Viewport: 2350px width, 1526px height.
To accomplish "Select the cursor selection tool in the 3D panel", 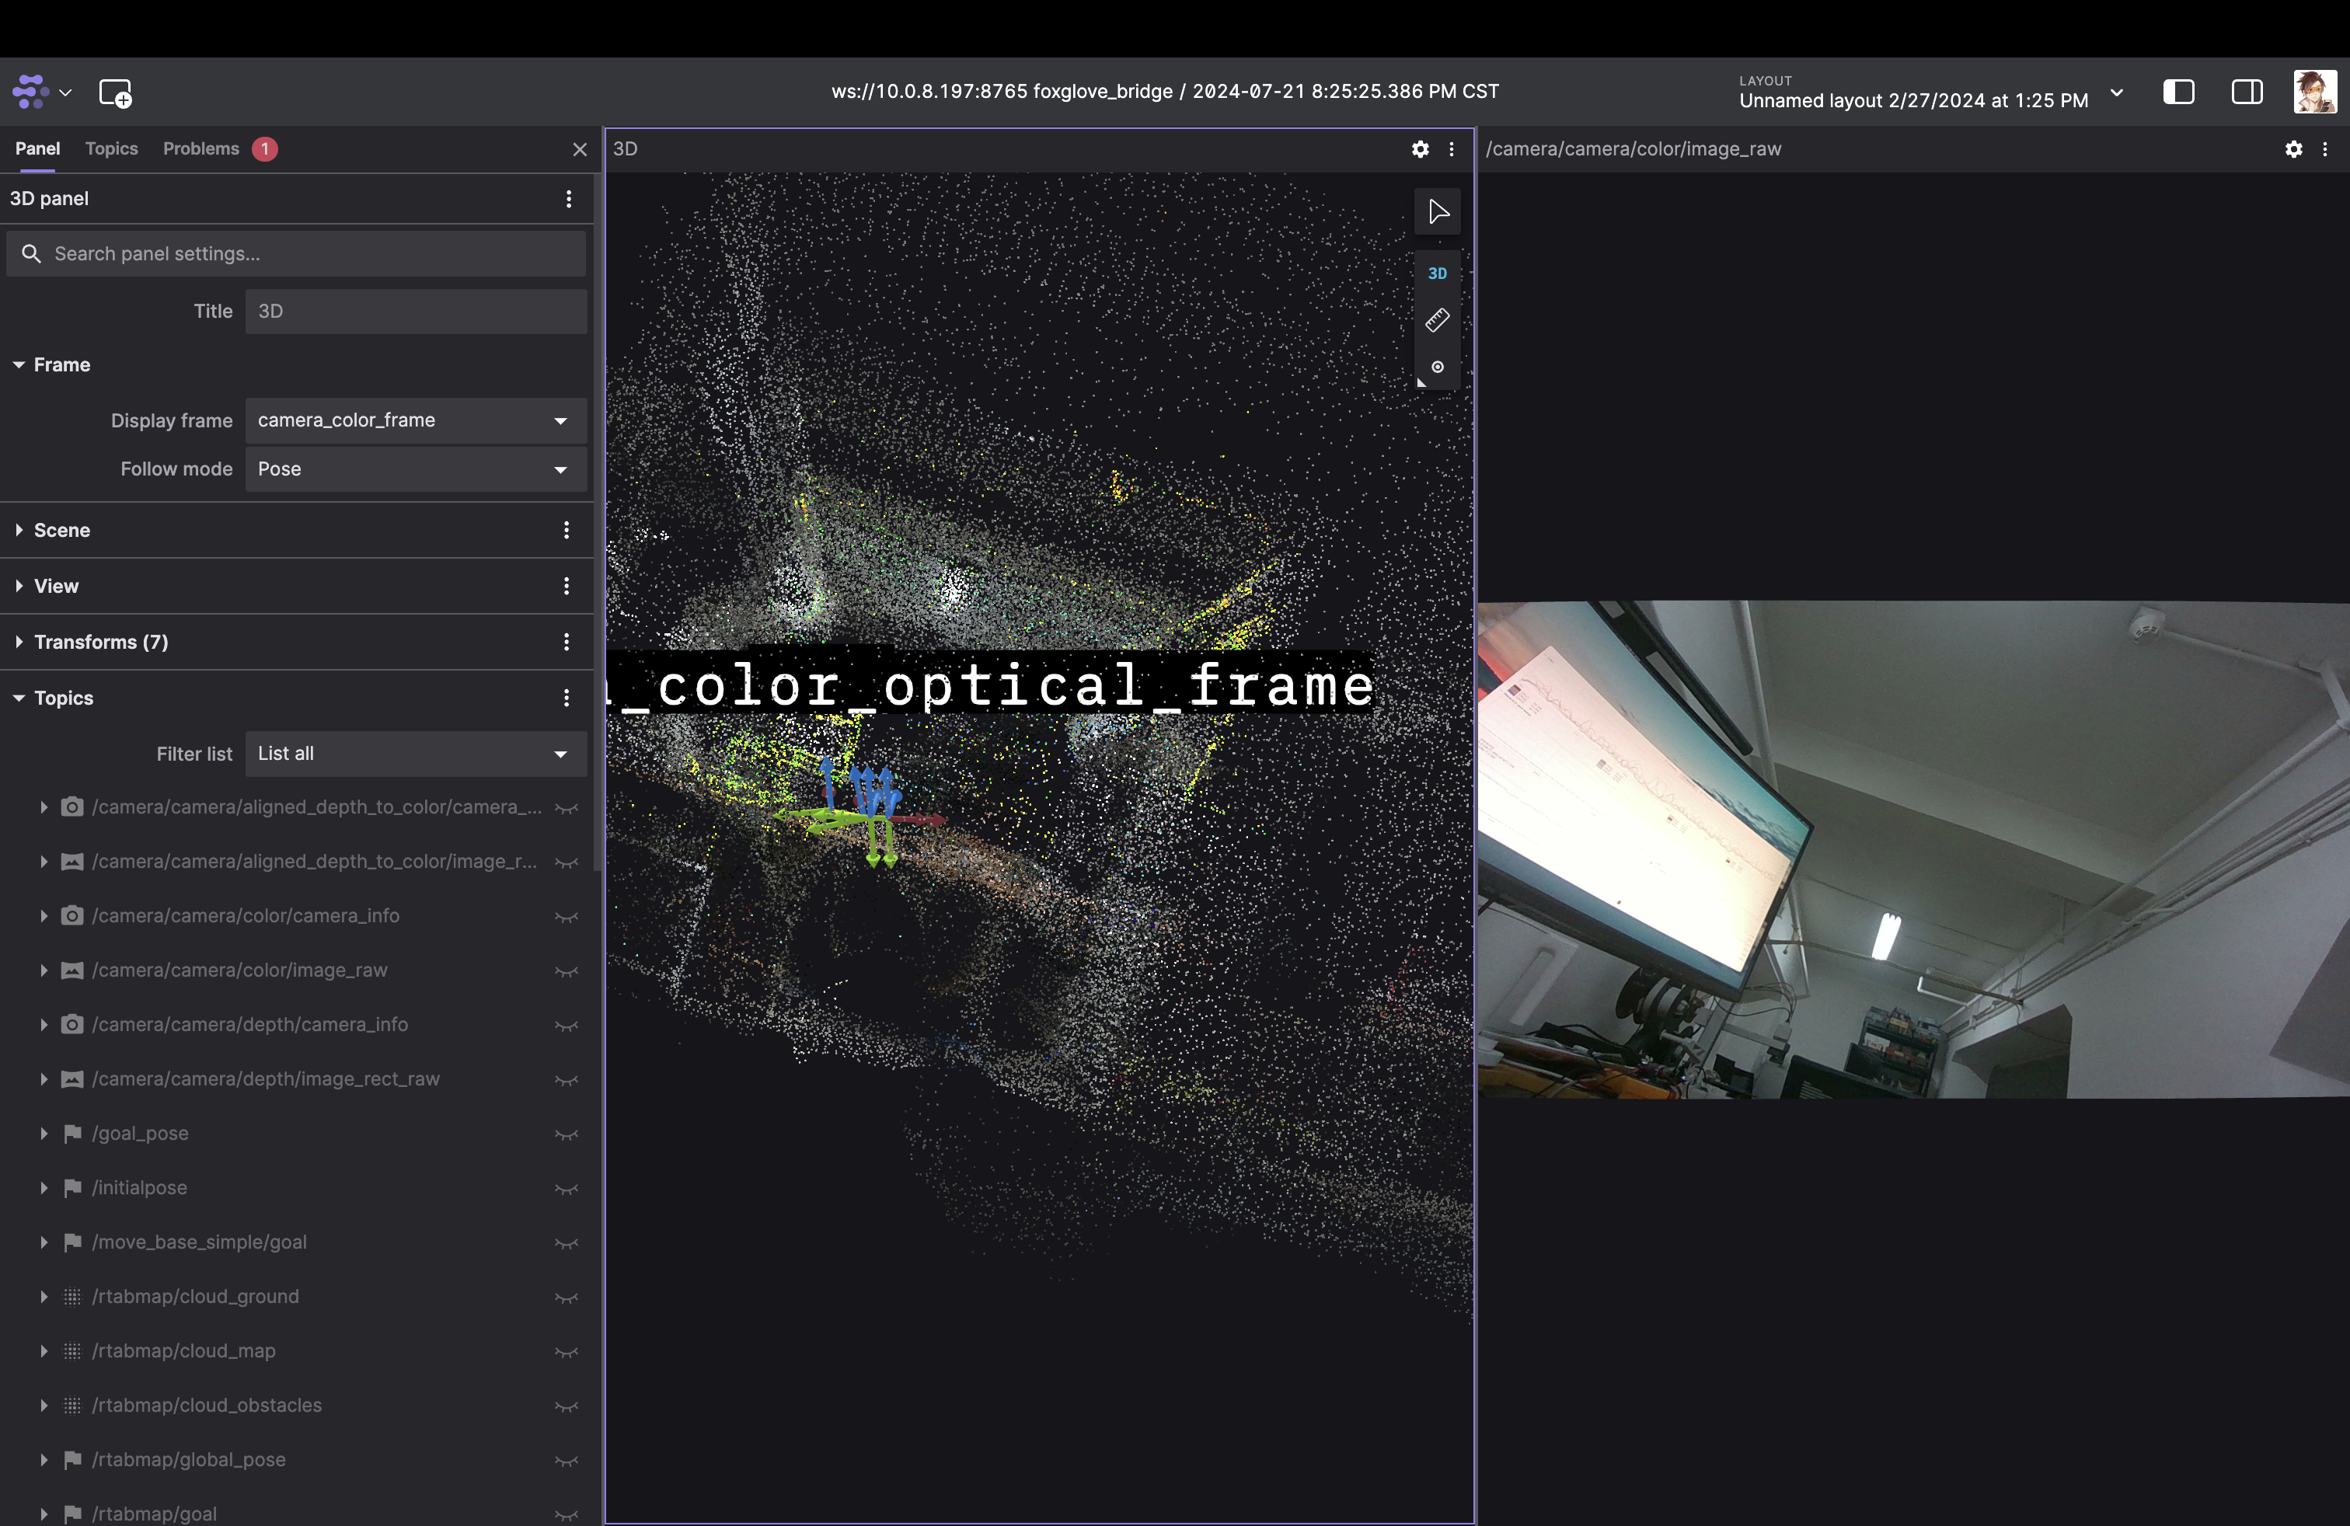I will (1437, 211).
